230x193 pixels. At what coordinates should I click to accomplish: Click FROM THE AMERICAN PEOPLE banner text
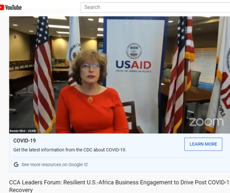(x=133, y=71)
